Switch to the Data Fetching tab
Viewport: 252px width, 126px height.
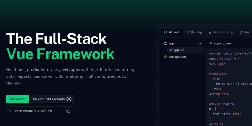223,32
